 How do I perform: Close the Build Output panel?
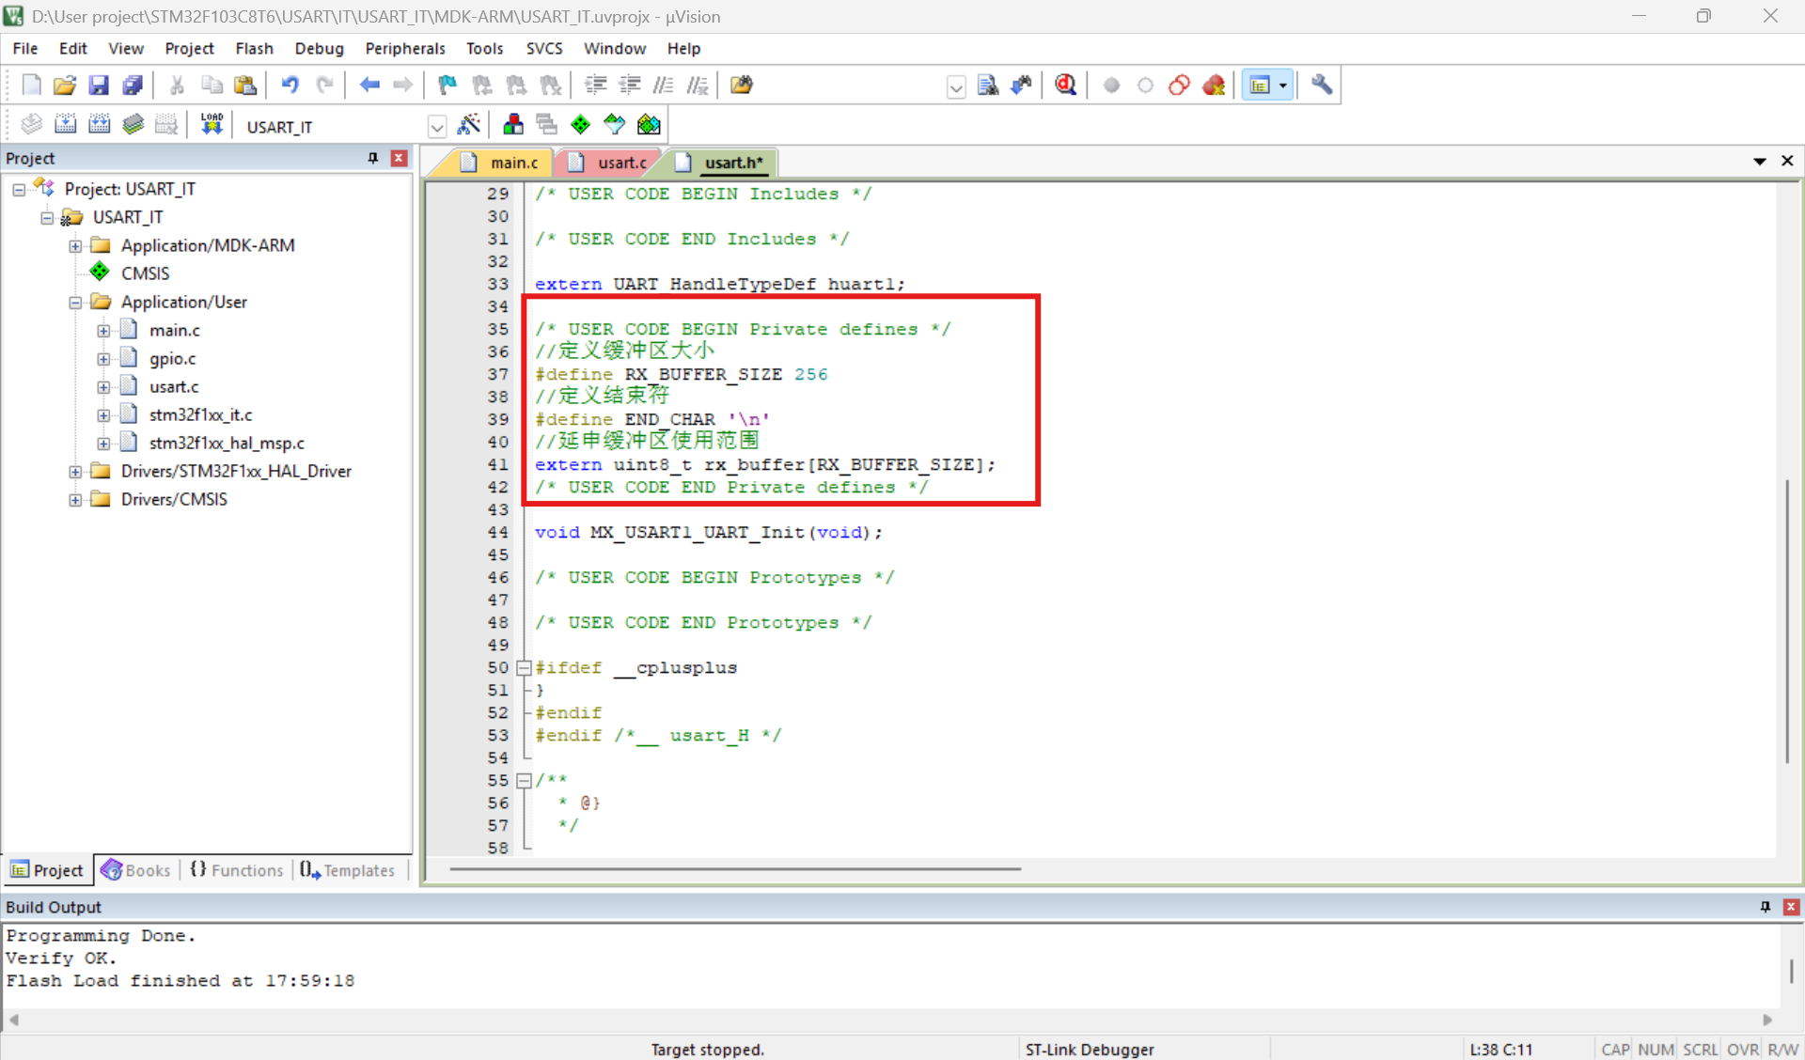1791,907
